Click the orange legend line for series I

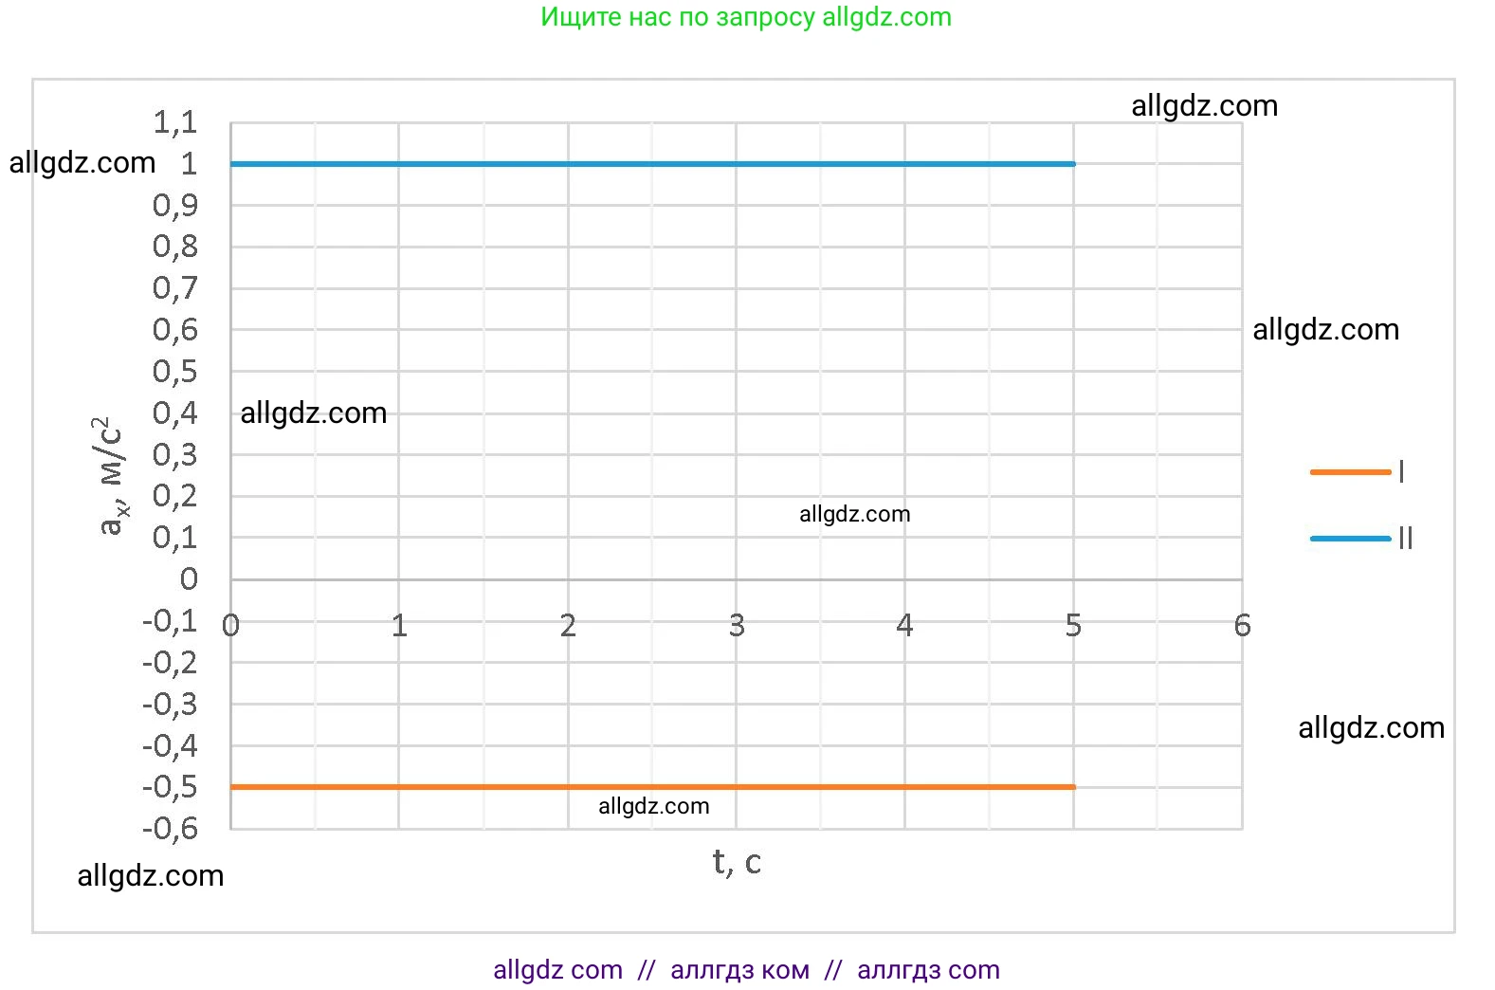pos(1349,471)
